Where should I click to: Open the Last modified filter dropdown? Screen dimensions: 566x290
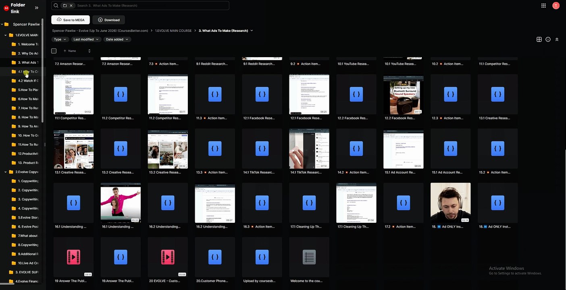(86, 39)
